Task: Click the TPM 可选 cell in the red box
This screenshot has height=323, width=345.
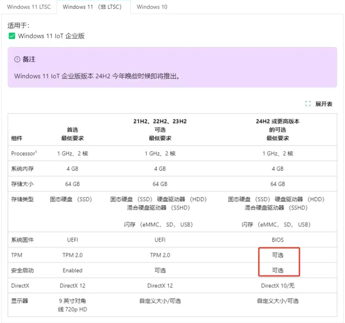Action: point(277,255)
